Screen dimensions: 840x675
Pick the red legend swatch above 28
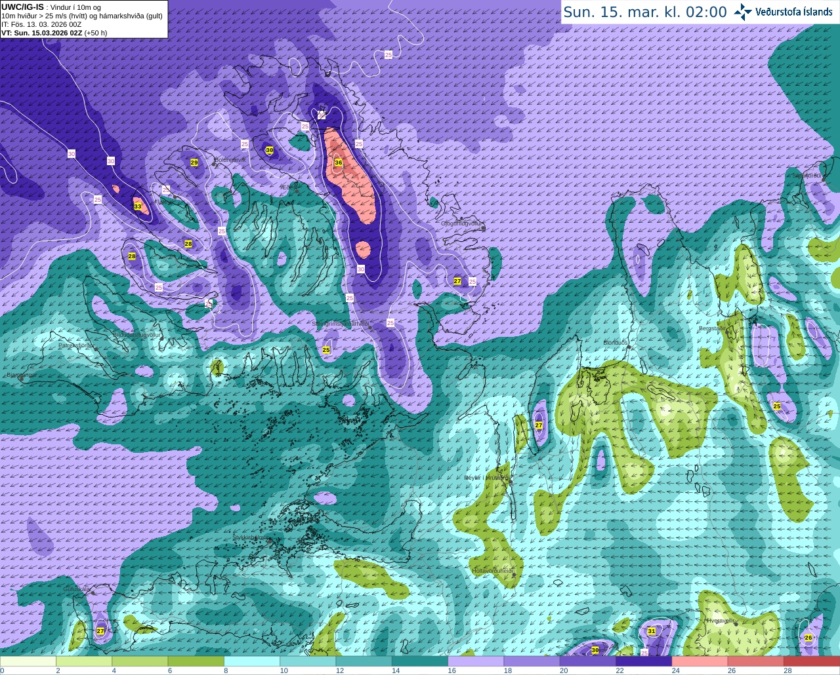812,661
